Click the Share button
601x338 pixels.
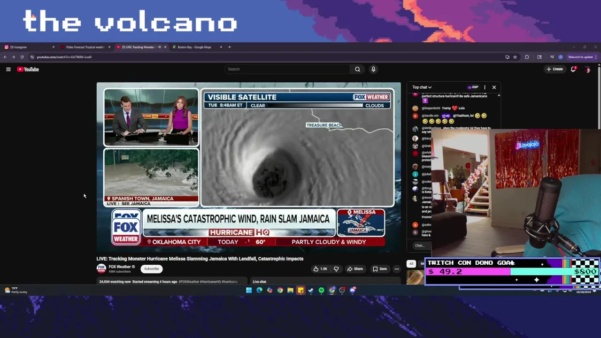tap(354, 269)
